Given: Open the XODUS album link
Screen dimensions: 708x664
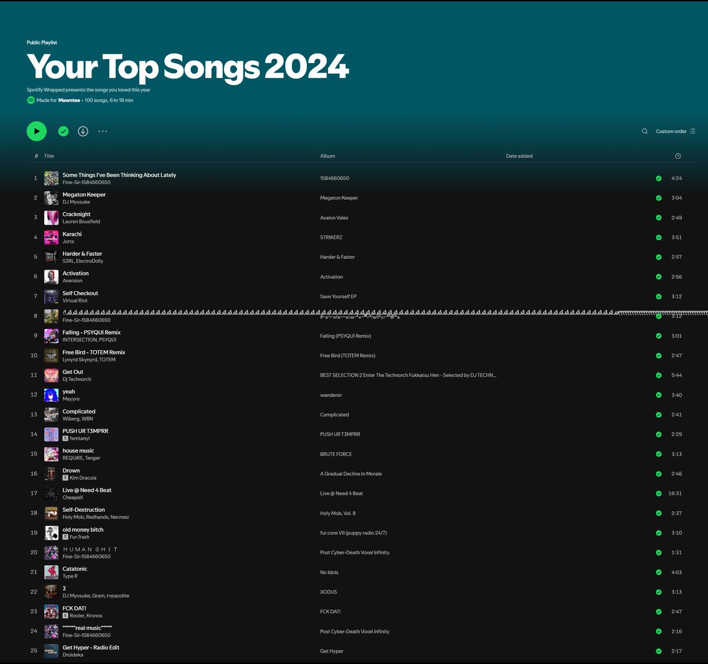Looking at the screenshot, I should (329, 592).
